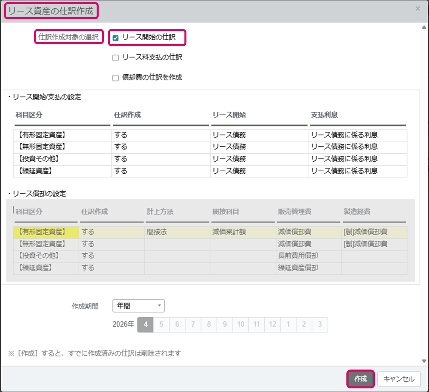Click 間接法 cell in 計上方法 column
Image resolution: width=429 pixels, height=392 pixels.
pos(177,232)
